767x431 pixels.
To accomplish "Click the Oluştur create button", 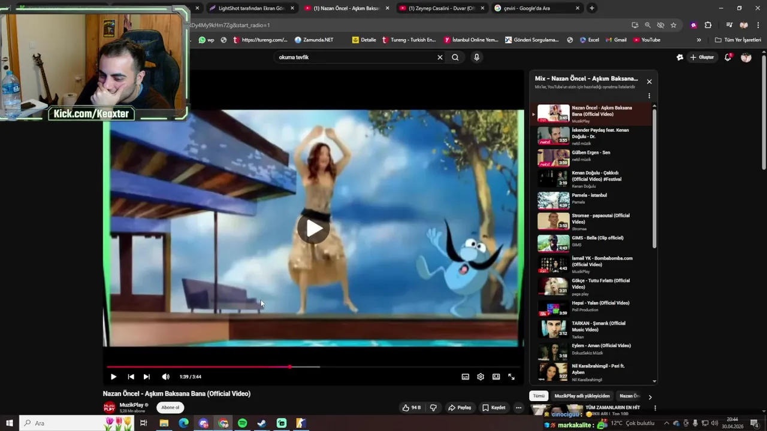I will pyautogui.click(x=702, y=57).
